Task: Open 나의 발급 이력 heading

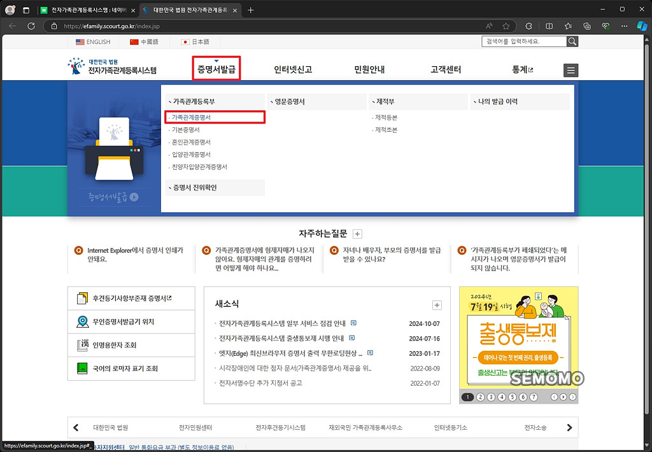Action: (520, 101)
